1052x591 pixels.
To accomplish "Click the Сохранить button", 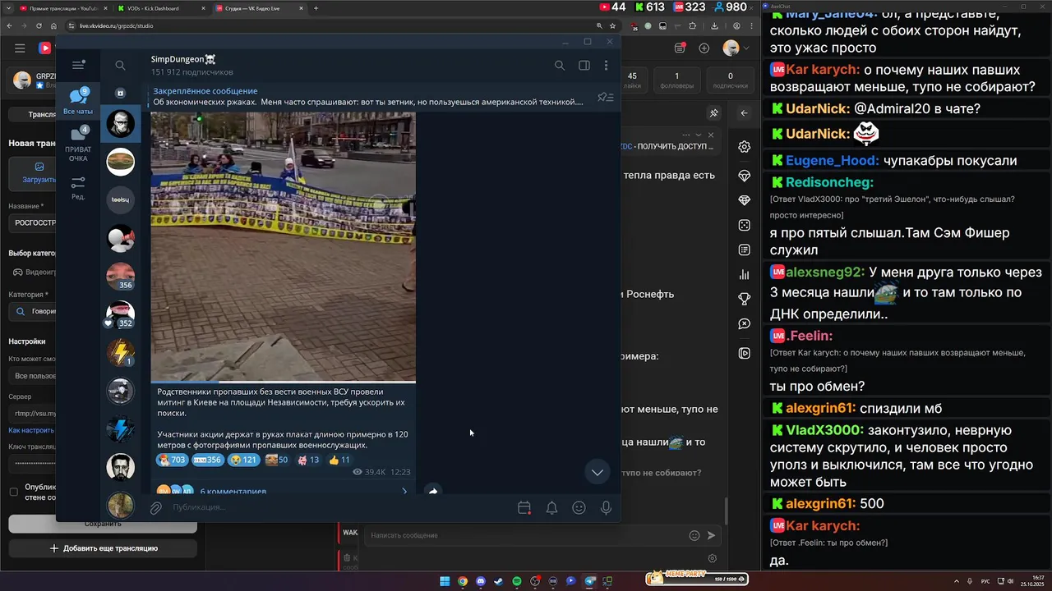I will (x=103, y=524).
